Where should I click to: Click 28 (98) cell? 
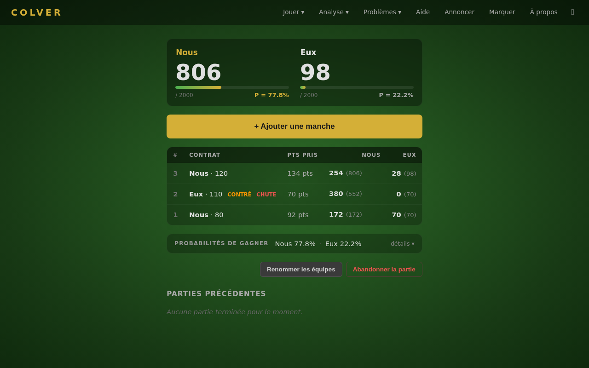coord(404,173)
